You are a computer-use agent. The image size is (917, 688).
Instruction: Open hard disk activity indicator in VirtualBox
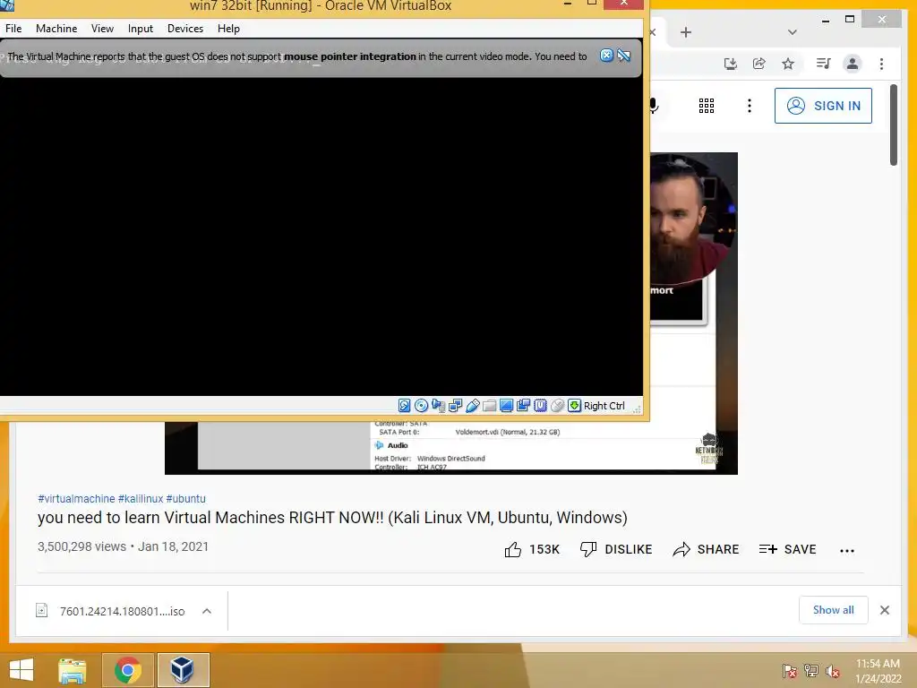coord(404,406)
